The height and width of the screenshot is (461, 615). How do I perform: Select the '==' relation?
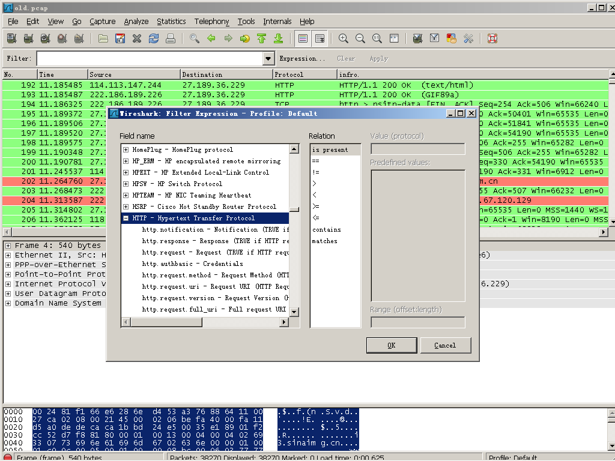point(316,161)
